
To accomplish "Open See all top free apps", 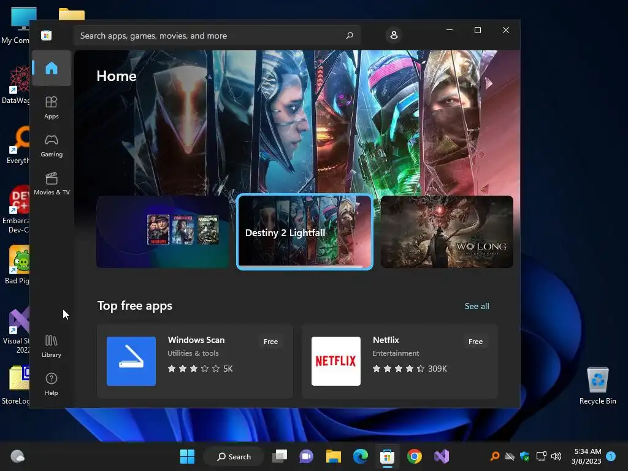I will click(477, 306).
